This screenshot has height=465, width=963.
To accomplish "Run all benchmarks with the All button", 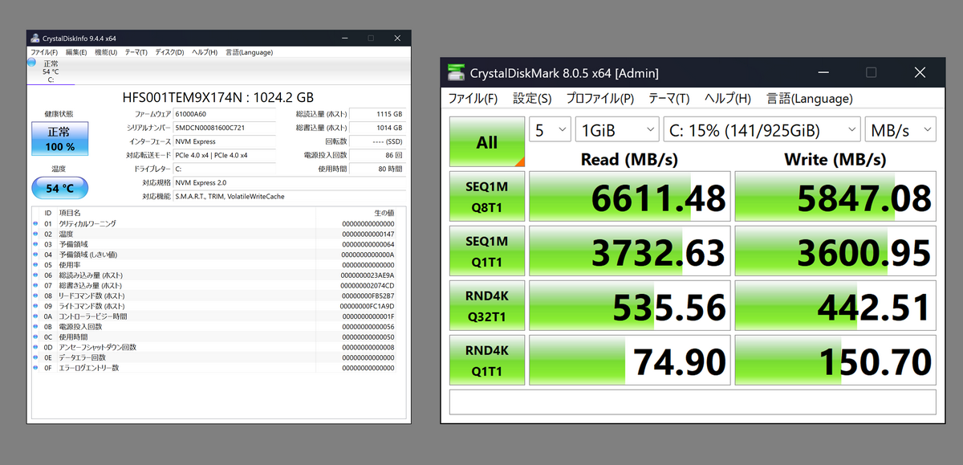I will click(487, 142).
